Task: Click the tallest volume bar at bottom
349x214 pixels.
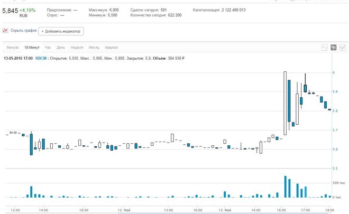Action: (285, 187)
